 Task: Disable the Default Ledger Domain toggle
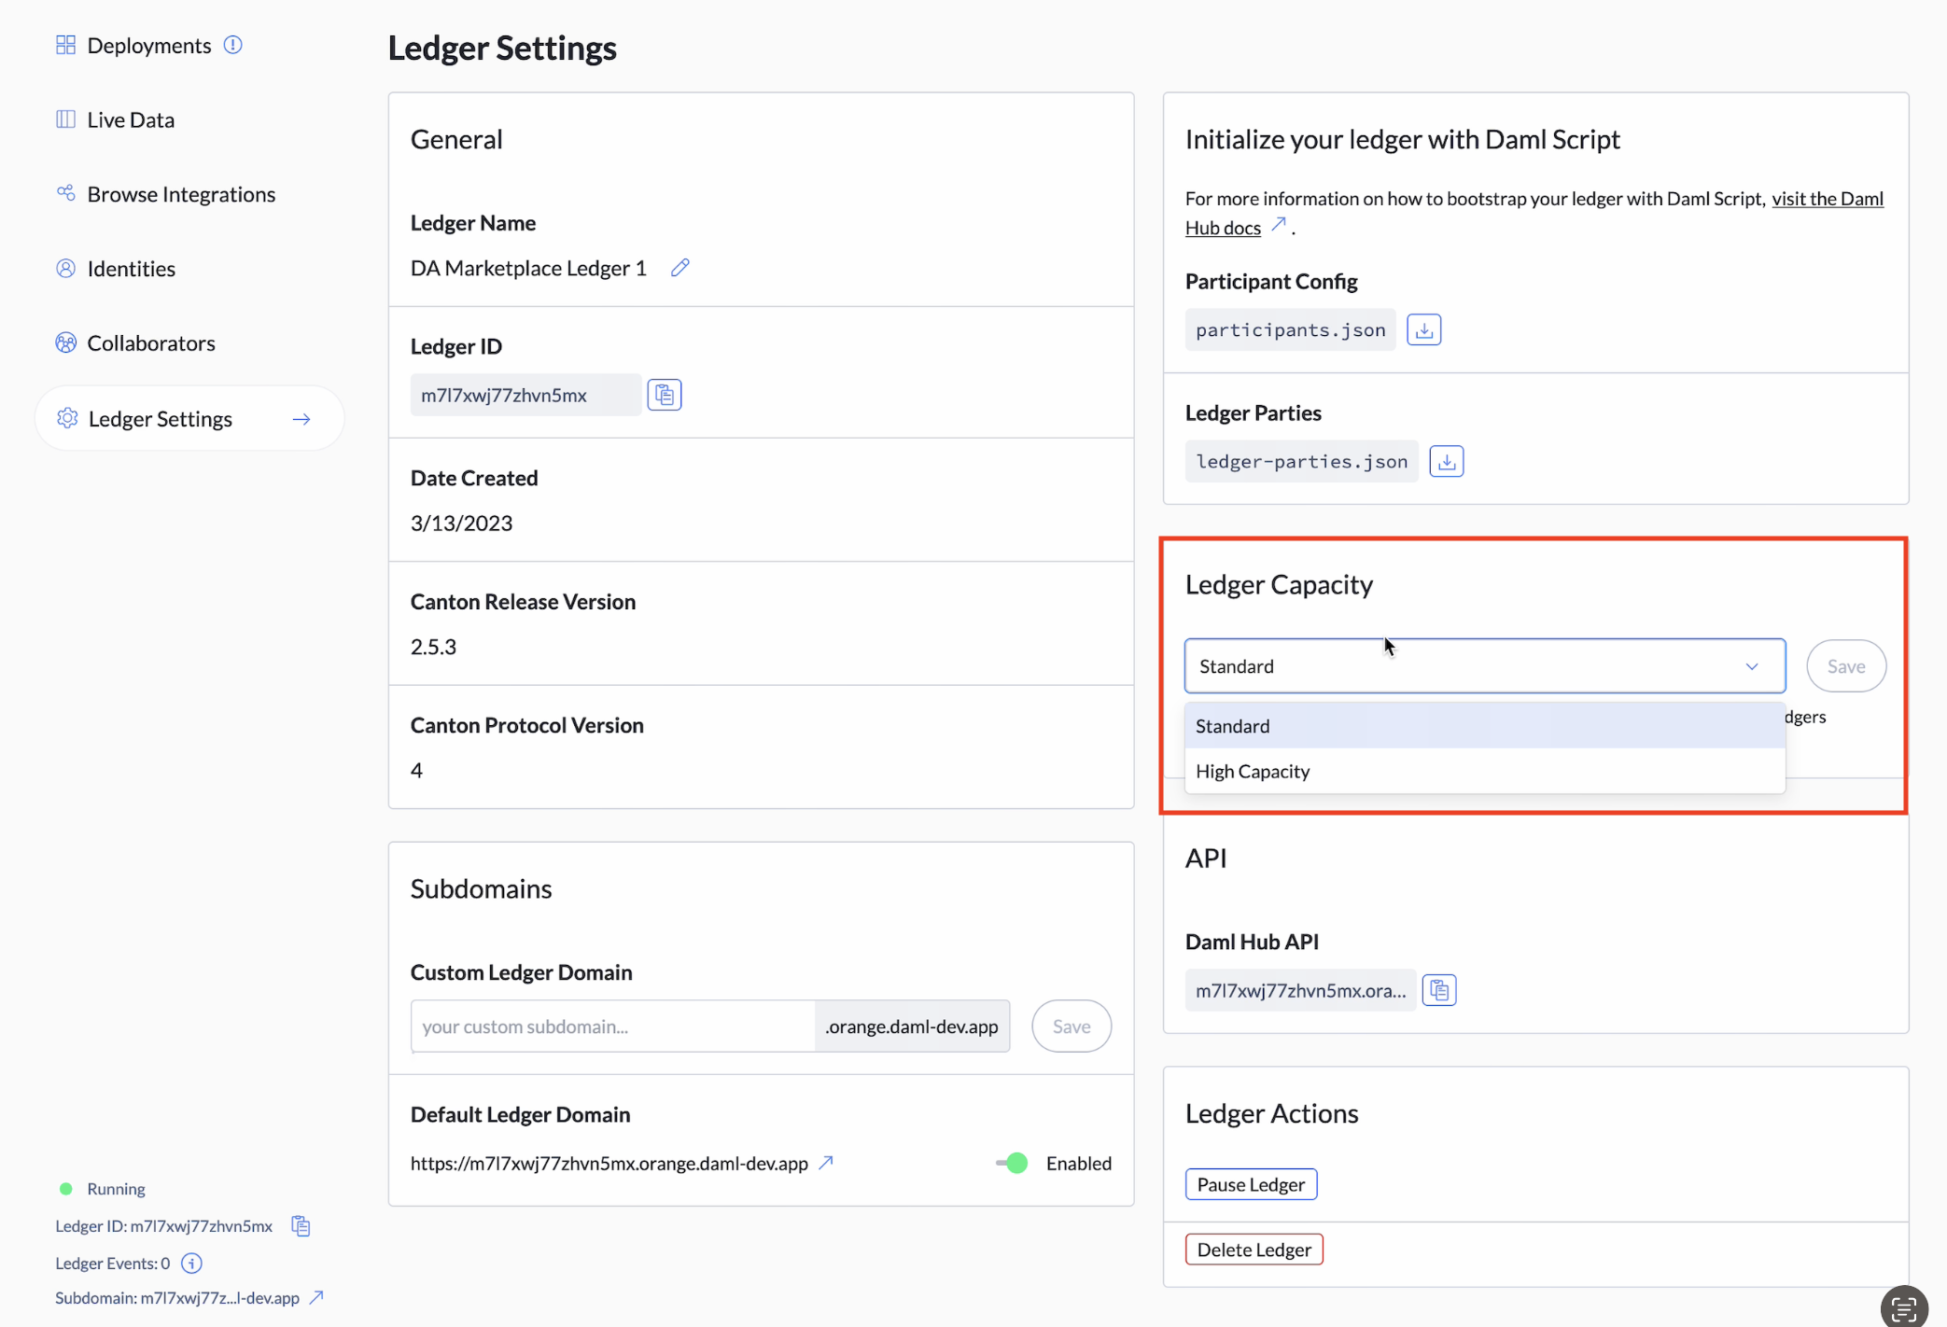[1012, 1163]
